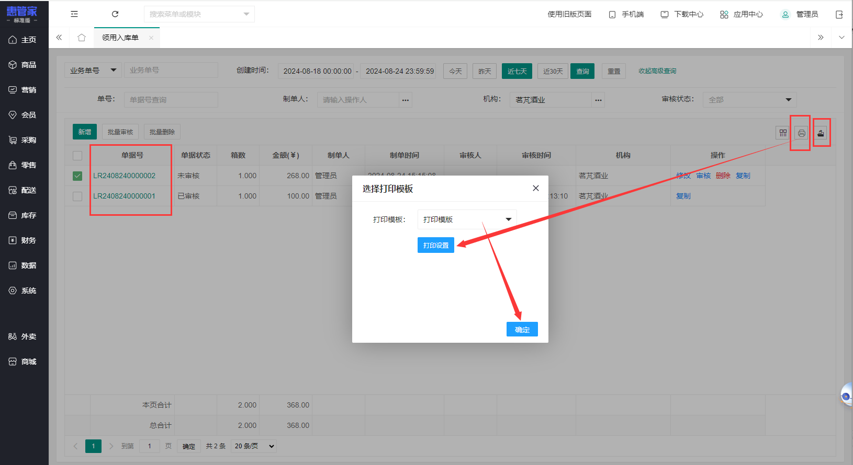The width and height of the screenshot is (853, 465).
Task: Click the home tab icon
Action: [x=82, y=38]
